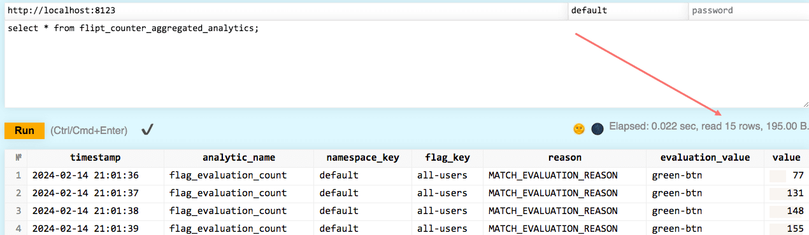Click the timestamp column header
809x235 pixels.
pos(96,158)
